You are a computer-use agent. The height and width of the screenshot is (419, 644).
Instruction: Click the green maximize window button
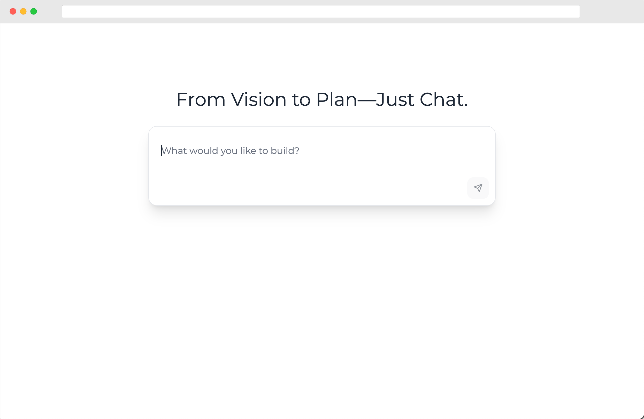tap(34, 11)
